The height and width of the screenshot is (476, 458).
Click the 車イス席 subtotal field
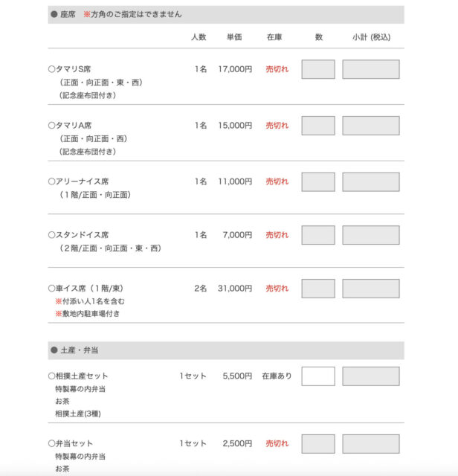tap(370, 289)
